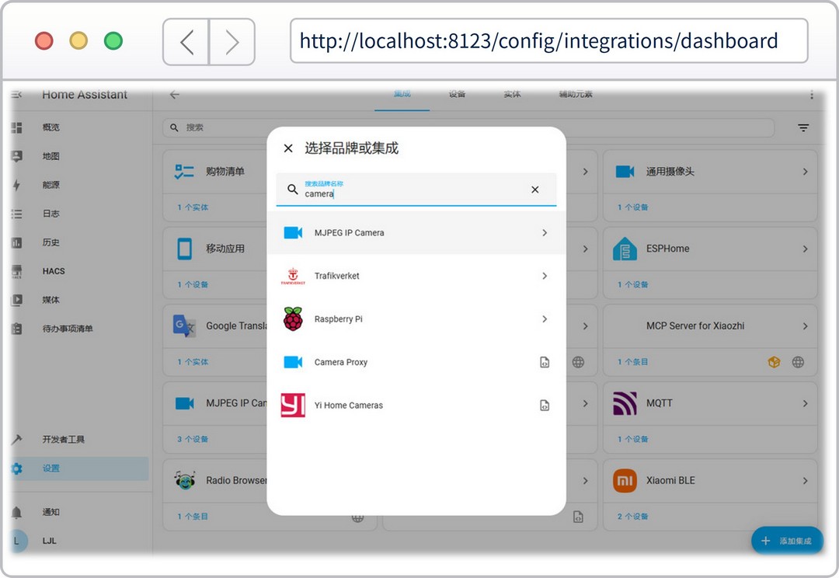The height and width of the screenshot is (578, 839).
Task: Open the 待办事项清单 to-do icon
Action: [x=16, y=329]
